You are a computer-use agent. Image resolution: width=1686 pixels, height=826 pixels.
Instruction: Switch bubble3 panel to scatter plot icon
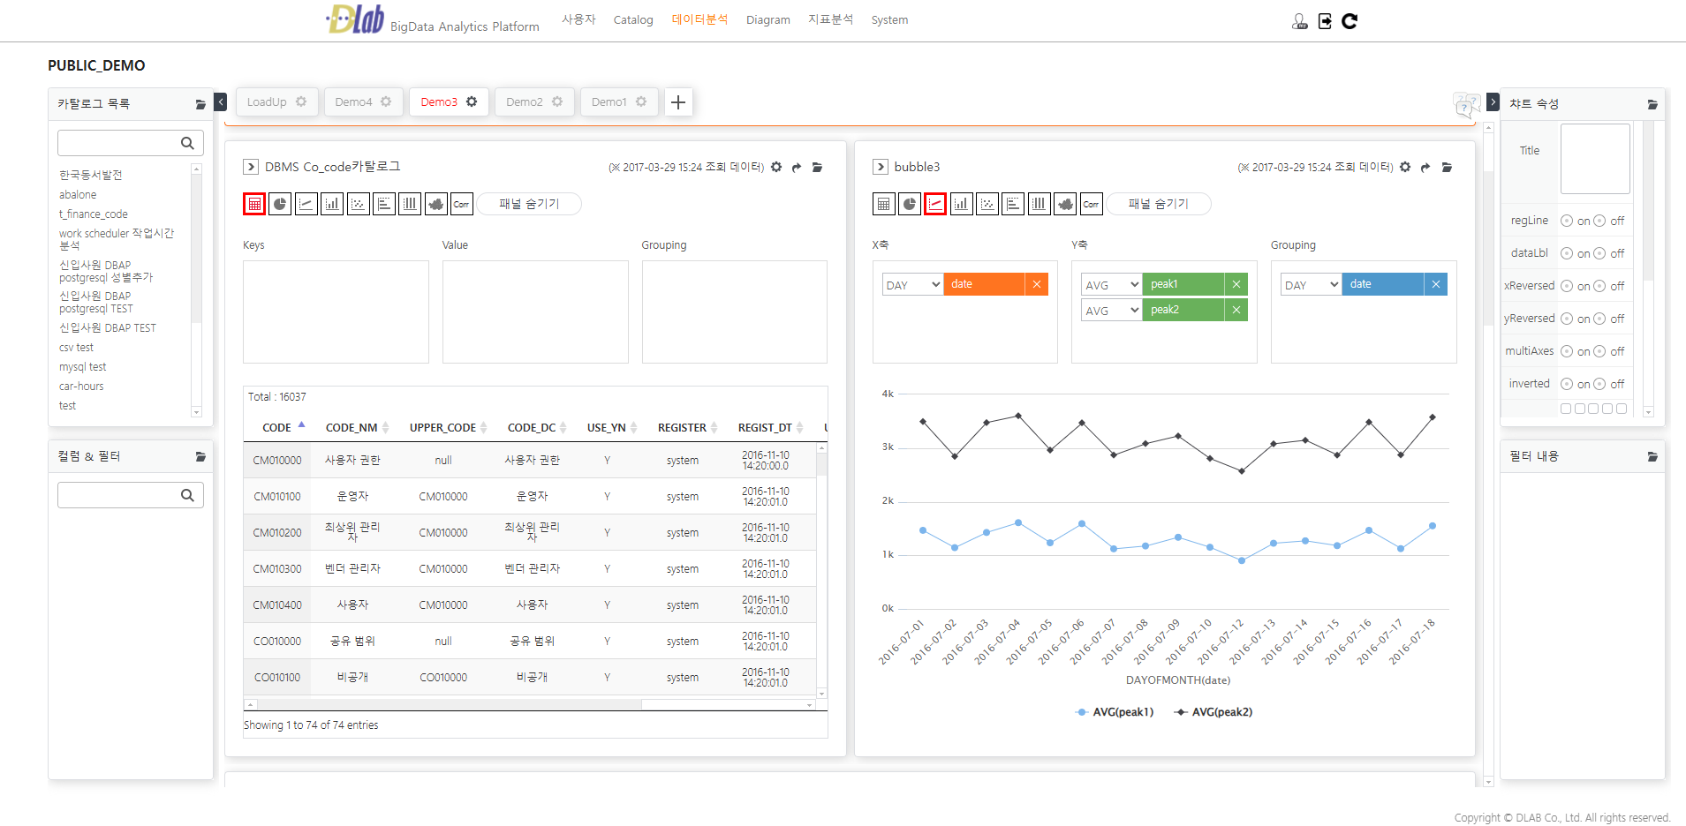[987, 204]
